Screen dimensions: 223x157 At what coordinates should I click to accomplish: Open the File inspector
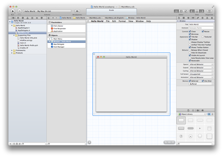(179, 18)
